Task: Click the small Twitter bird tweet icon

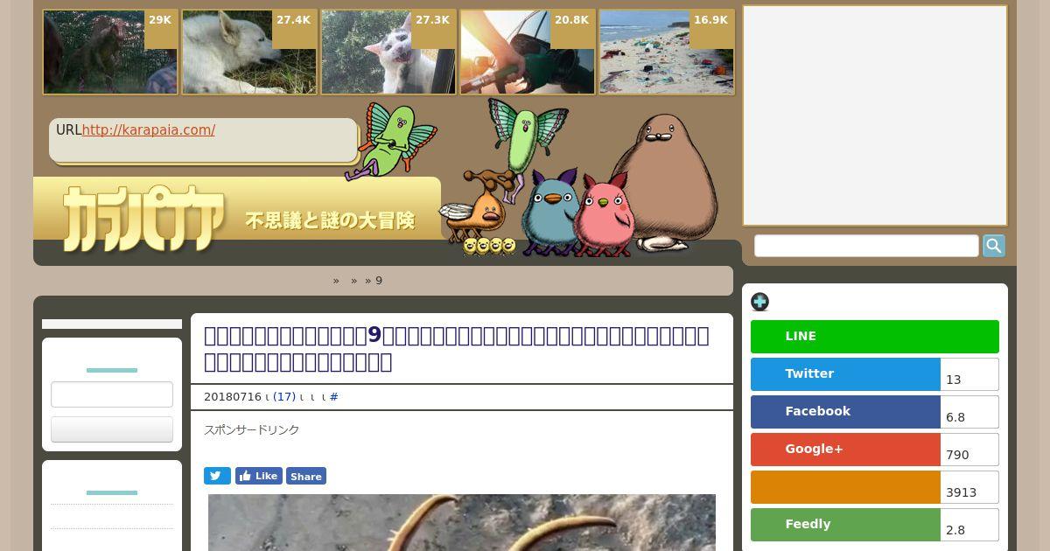Action: (x=217, y=476)
